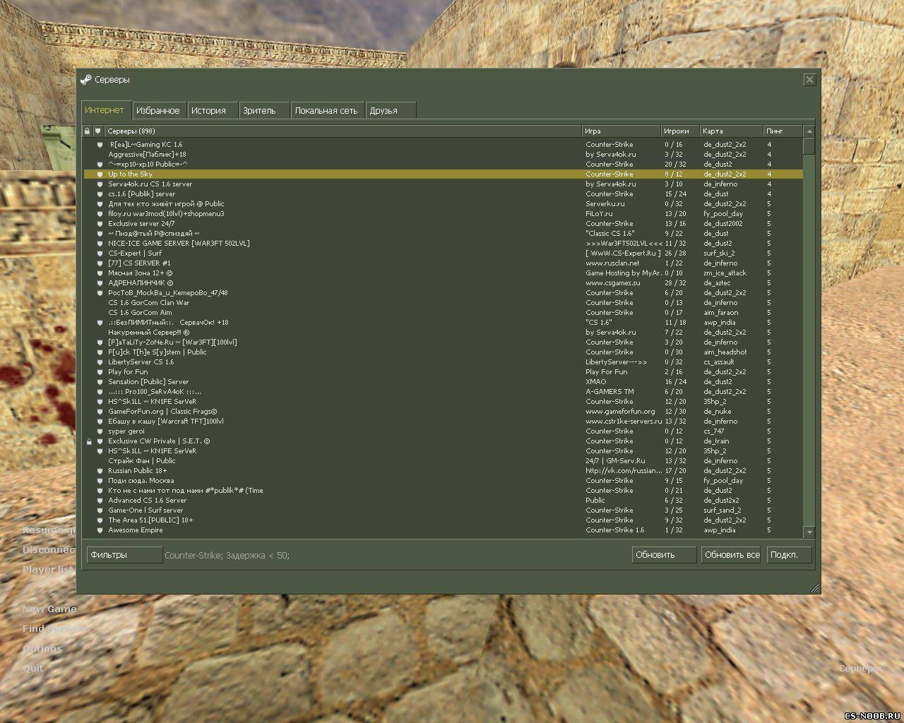Viewport: 904px width, 723px height.
Task: Select the Мясная Зона 12+ server row
Action: coord(444,273)
